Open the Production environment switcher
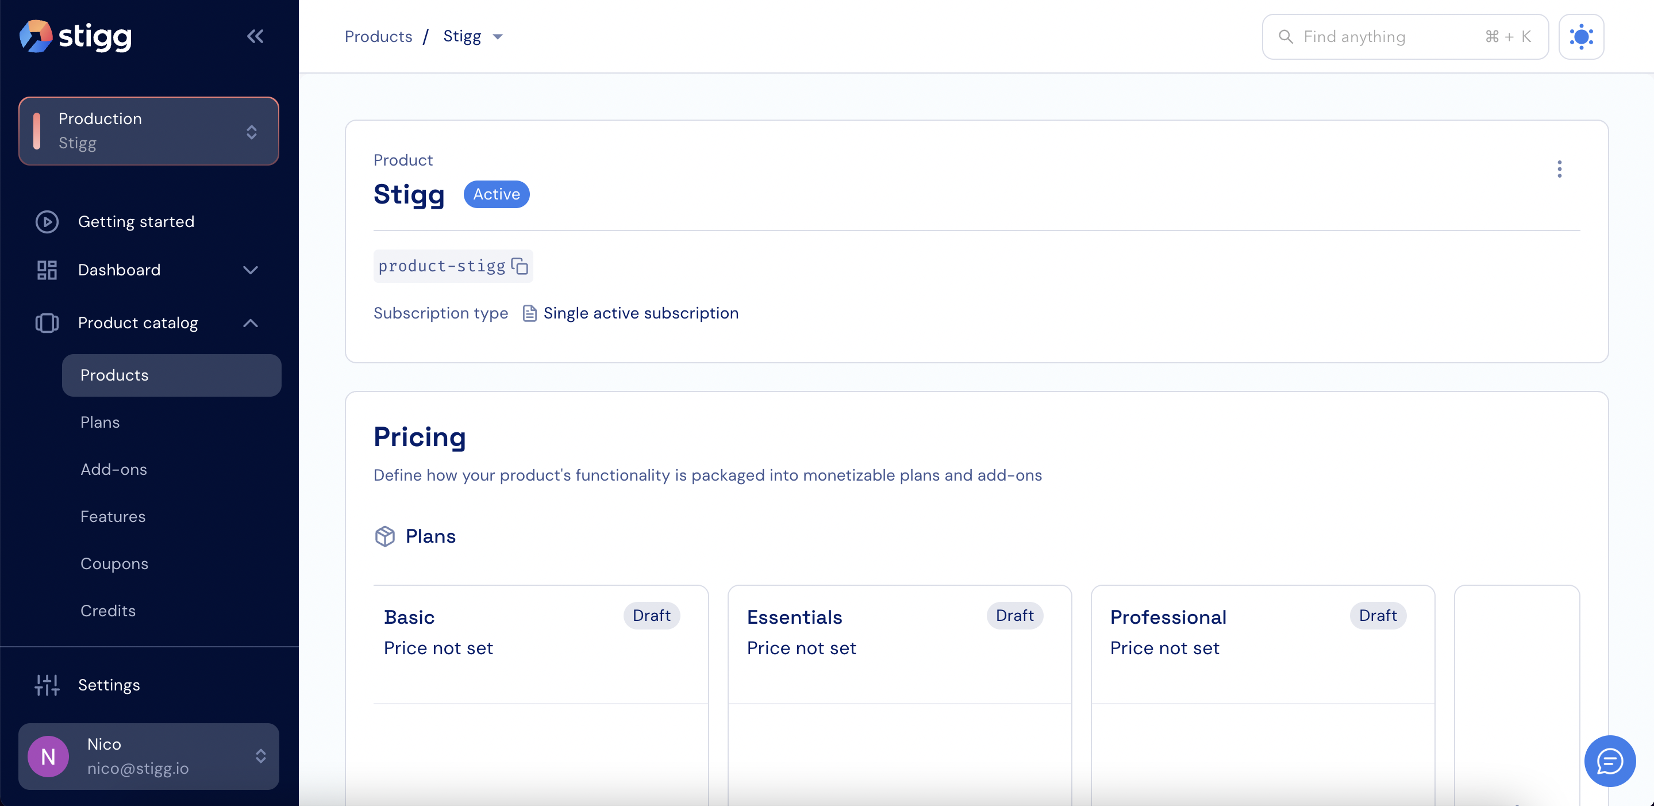 pos(149,131)
